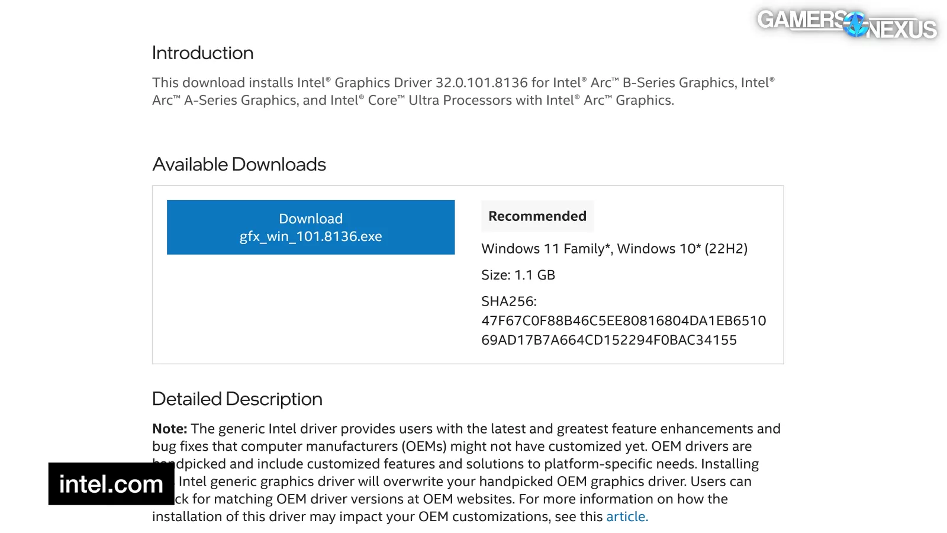Click the driver version 32.0.101.8136 in the introduction
Viewport: 947px width, 533px height.
pos(481,82)
